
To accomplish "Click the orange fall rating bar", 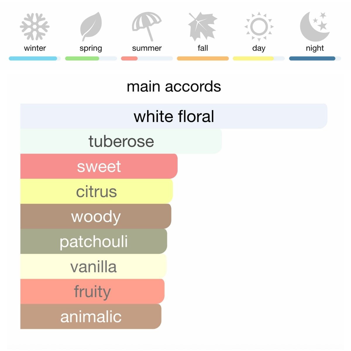I will click(203, 58).
